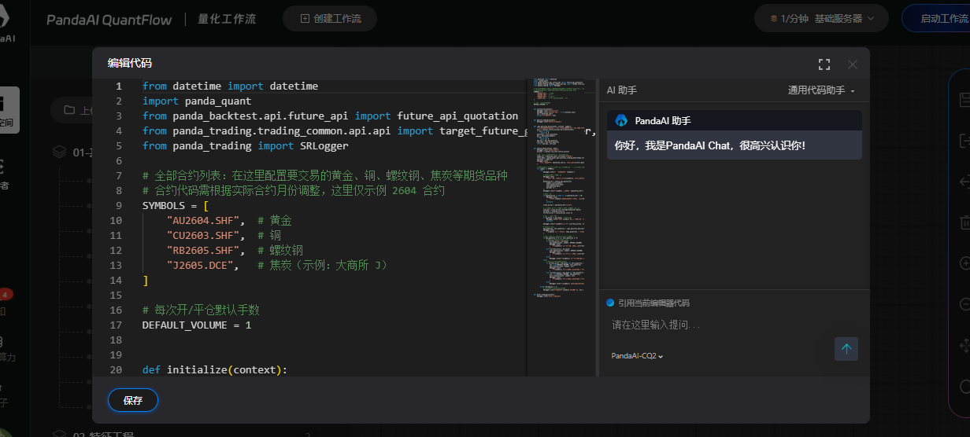Click 保存 to save the code
The width and height of the screenshot is (970, 437).
[133, 400]
